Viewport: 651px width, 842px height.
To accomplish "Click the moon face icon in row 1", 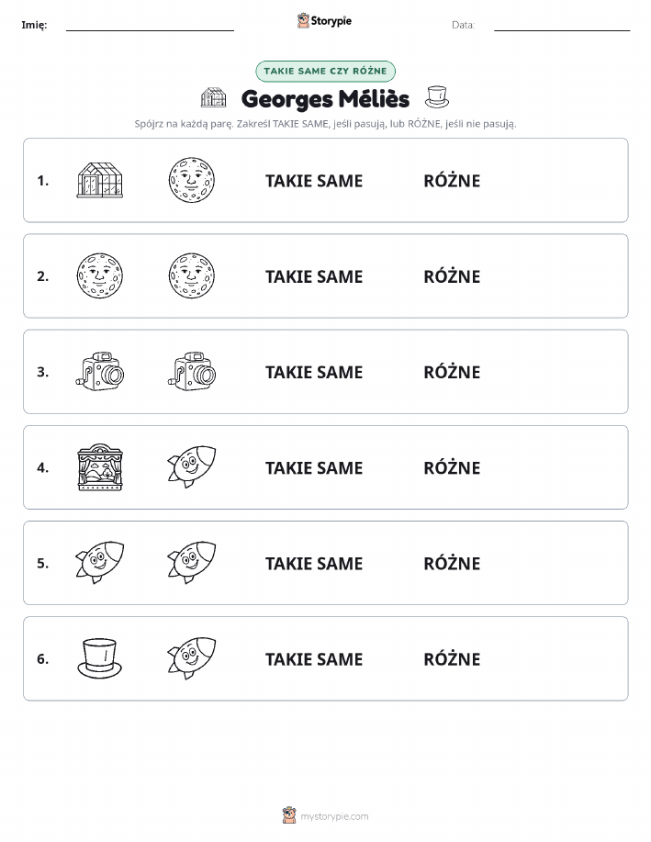I will click(x=192, y=180).
